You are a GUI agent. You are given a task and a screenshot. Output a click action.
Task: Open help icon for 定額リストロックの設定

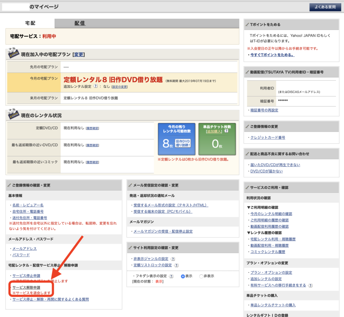176,265
